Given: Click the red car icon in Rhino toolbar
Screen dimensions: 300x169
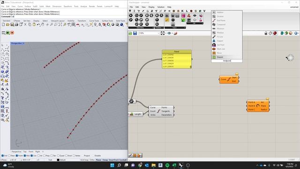Looking at the screenshot, I should click(78, 24).
